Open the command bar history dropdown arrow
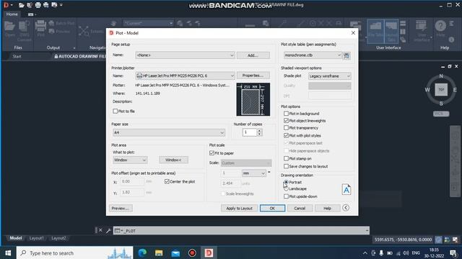Image resolution: width=462 pixels, height=259 pixels. pyautogui.click(x=367, y=230)
